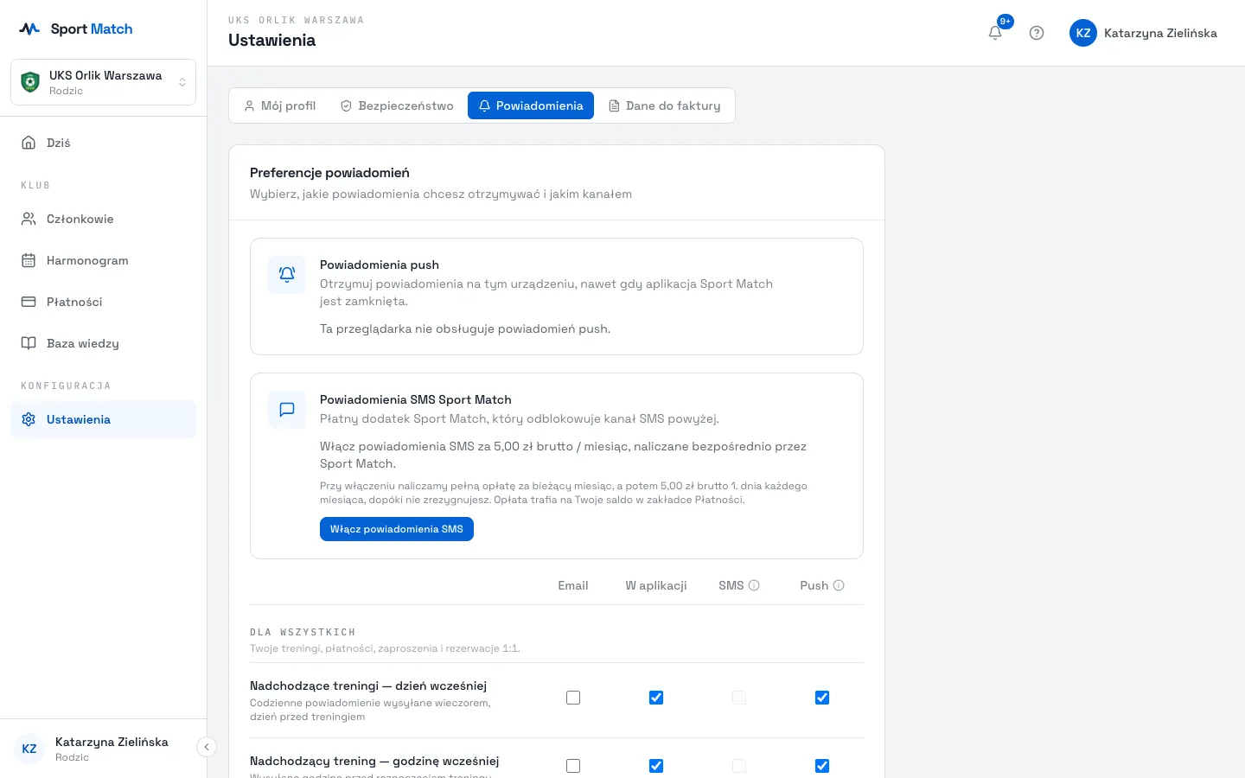Click the Sport Match logo
The image size is (1245, 778).
[x=76, y=29]
